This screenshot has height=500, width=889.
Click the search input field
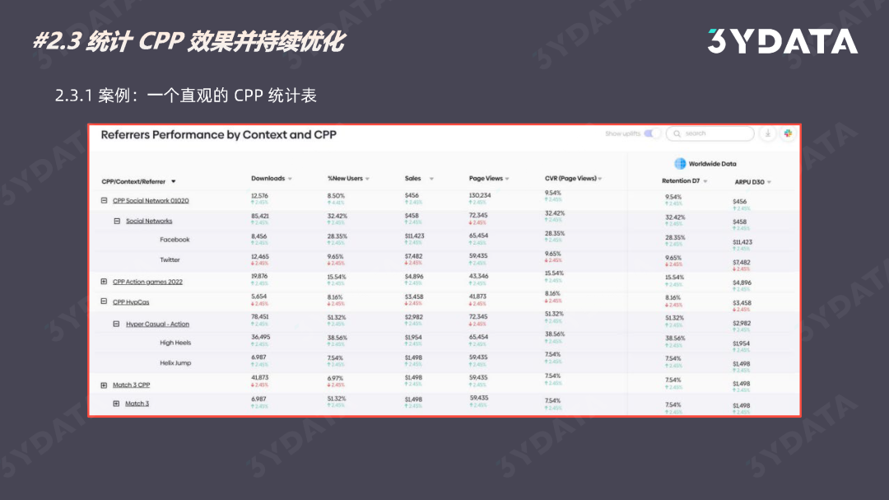pyautogui.click(x=710, y=133)
